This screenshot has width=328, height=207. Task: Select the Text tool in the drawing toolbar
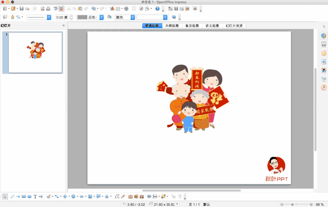[35, 196]
